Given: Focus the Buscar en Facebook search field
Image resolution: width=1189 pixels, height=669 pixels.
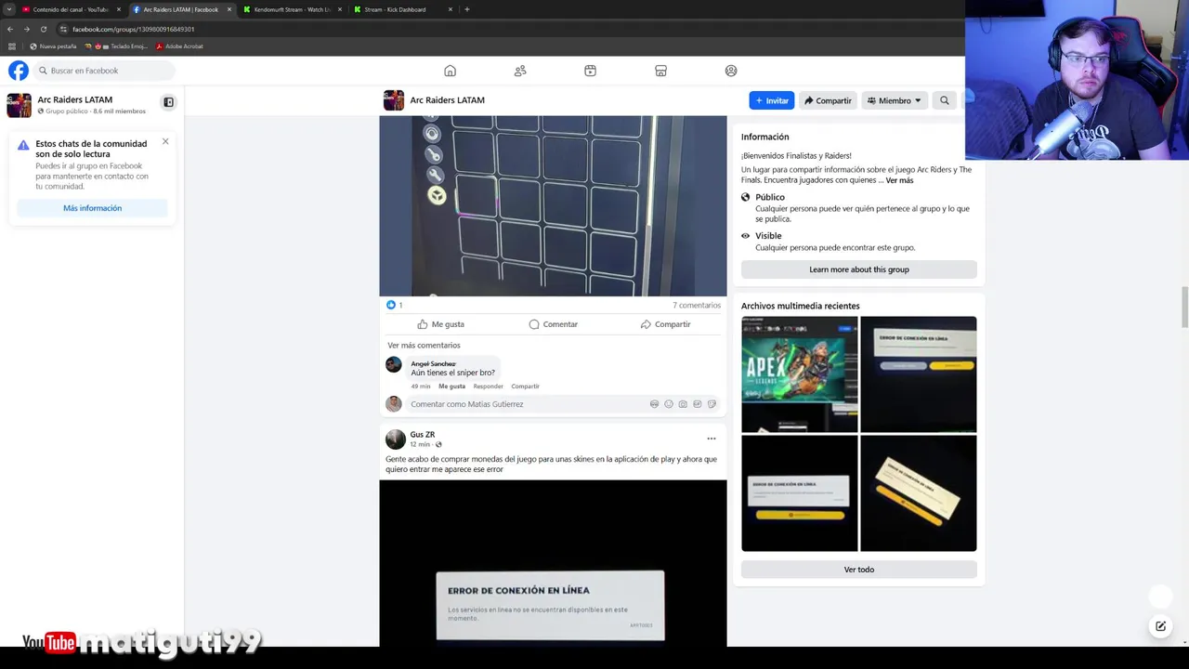Looking at the screenshot, I should (104, 71).
